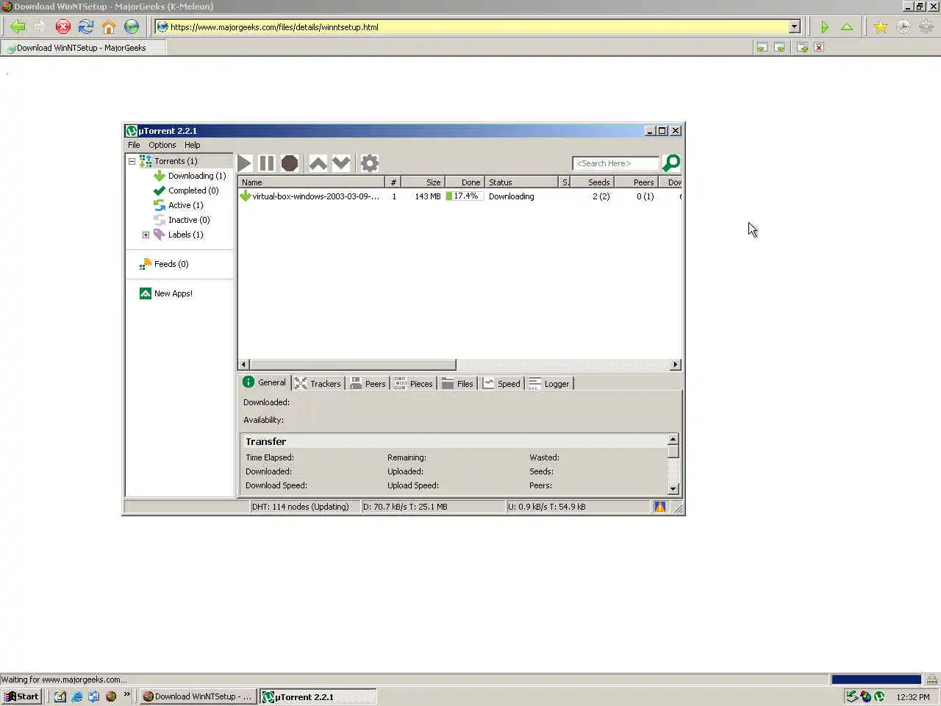Viewport: 941px width, 706px height.
Task: Click the green download arrow on the torrent row
Action: 246,196
